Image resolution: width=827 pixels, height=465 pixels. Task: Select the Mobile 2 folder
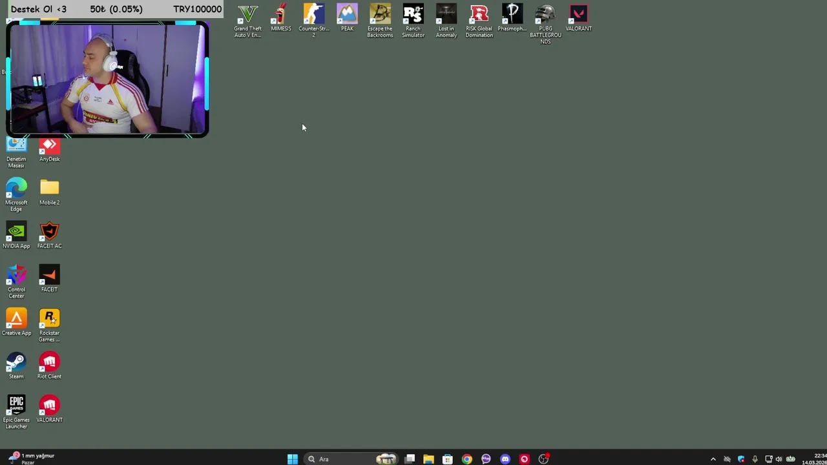(49, 192)
